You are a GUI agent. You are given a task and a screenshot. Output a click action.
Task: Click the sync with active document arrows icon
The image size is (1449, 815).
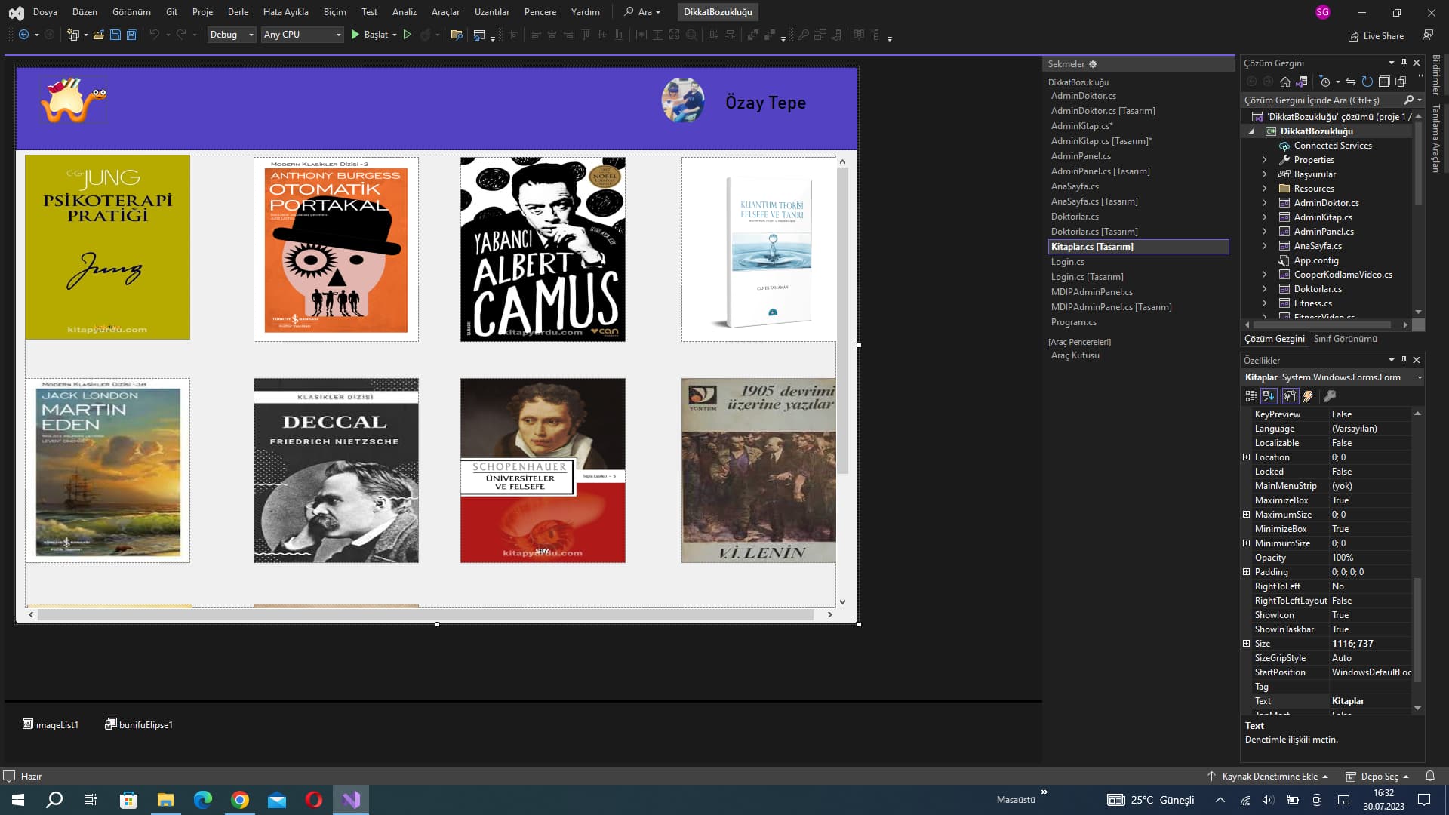1350,81
